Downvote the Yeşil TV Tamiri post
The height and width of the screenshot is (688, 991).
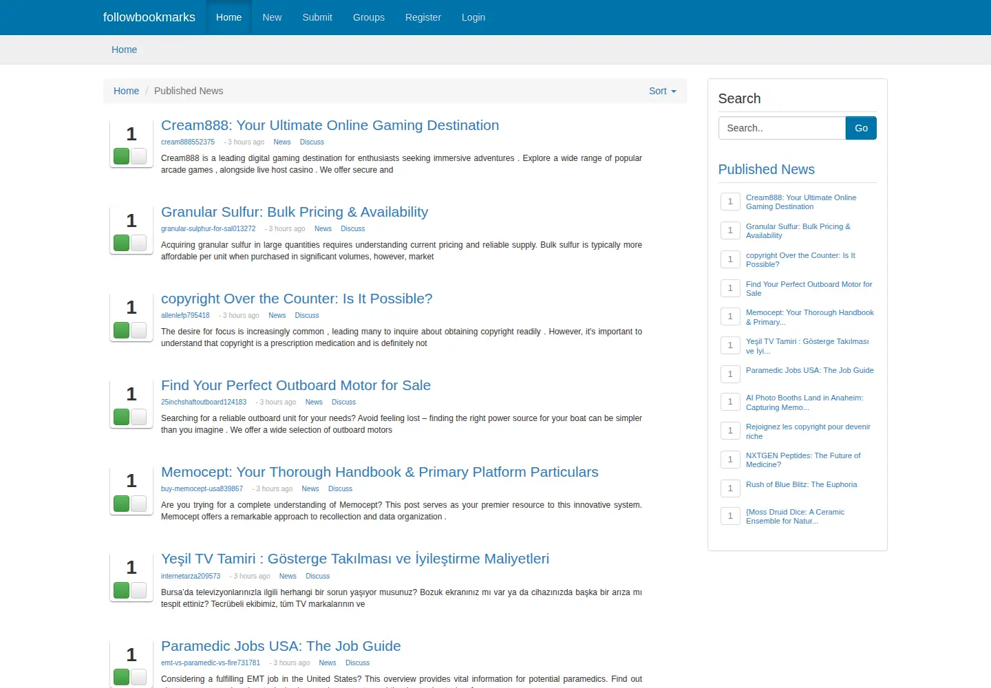pos(138,590)
